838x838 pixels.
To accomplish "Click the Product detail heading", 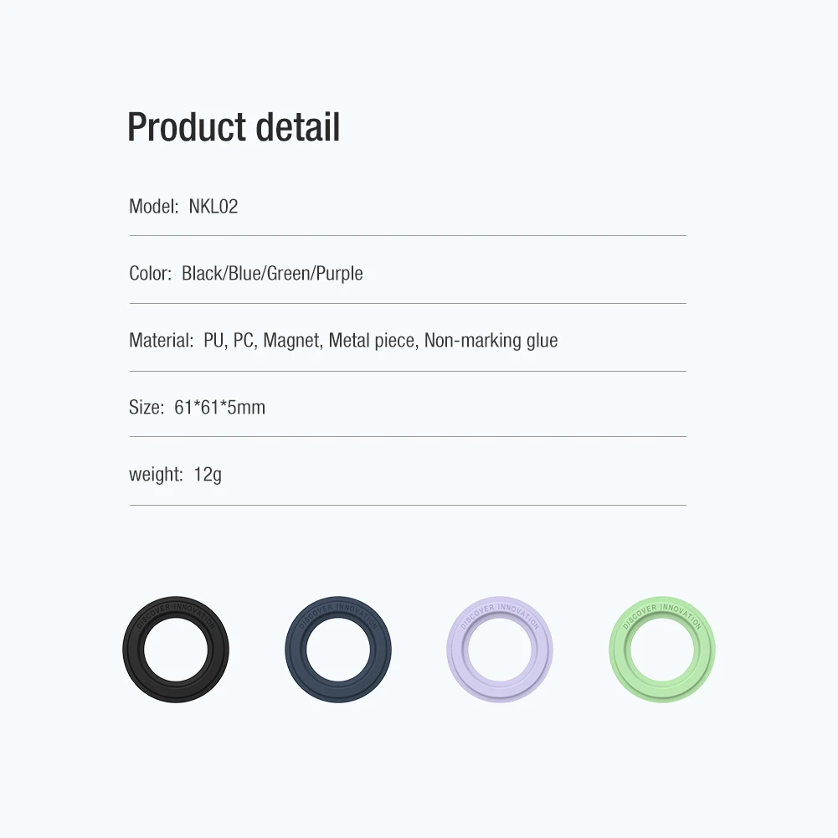I will click(x=234, y=127).
